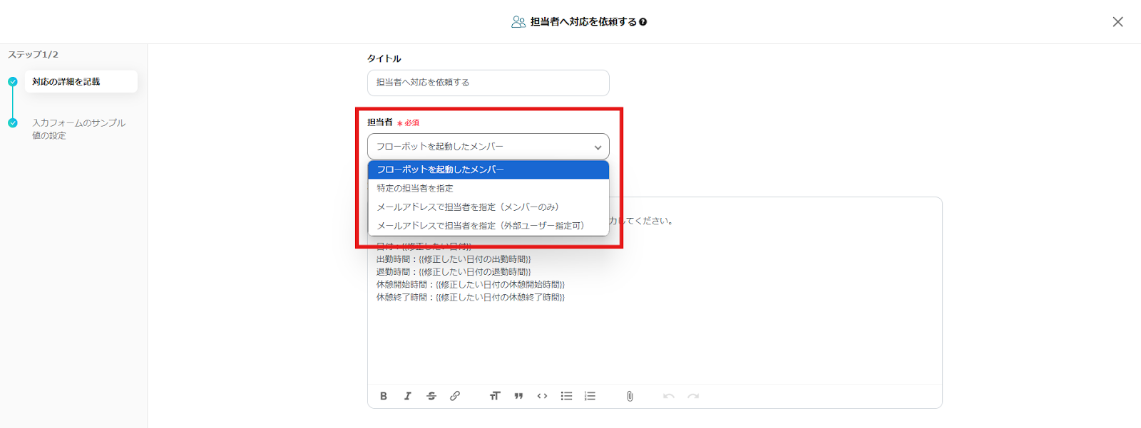Viewport: 1141px width, 428px height.
Task: Create a bulleted list
Action: (566, 396)
